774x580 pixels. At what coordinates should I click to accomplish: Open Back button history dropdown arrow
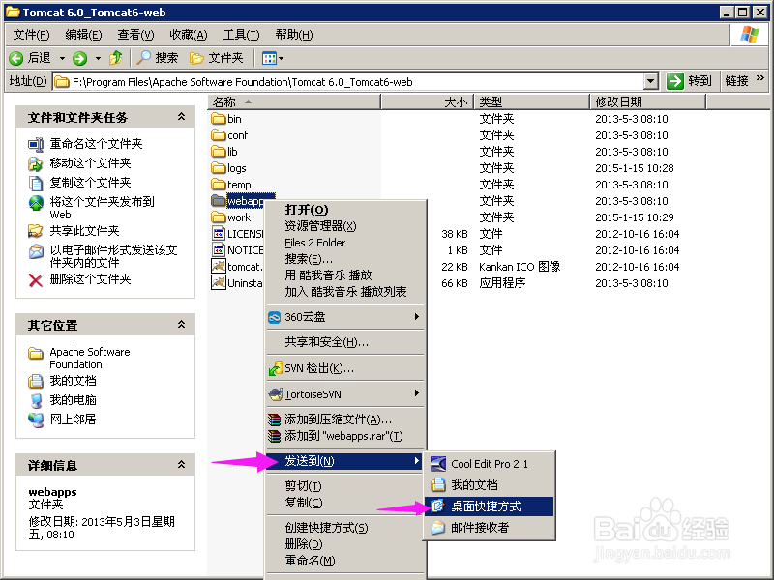tap(62, 58)
